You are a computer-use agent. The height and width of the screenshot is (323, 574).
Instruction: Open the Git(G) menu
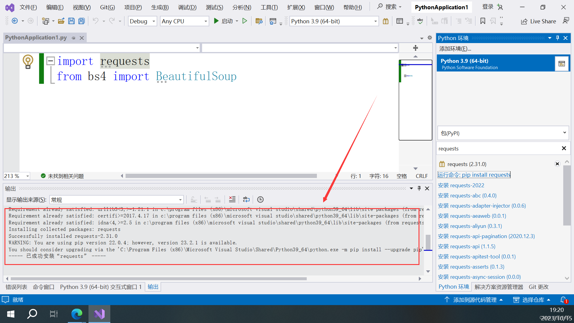[x=107, y=7]
